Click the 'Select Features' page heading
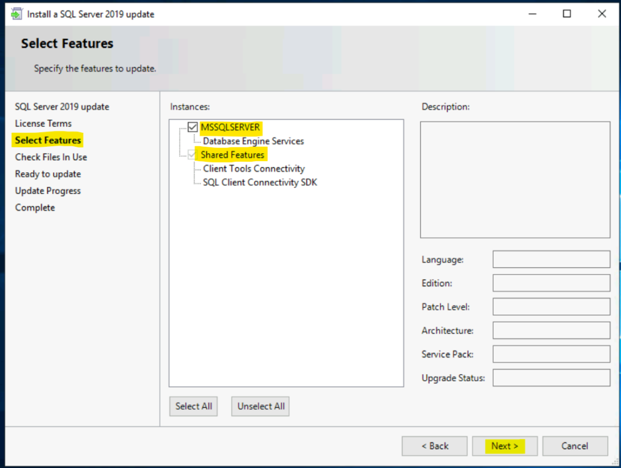The width and height of the screenshot is (621, 468). tap(67, 43)
